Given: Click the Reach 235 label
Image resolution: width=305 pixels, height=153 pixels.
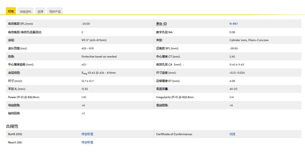Looking at the screenshot, I should click(x=15, y=142).
